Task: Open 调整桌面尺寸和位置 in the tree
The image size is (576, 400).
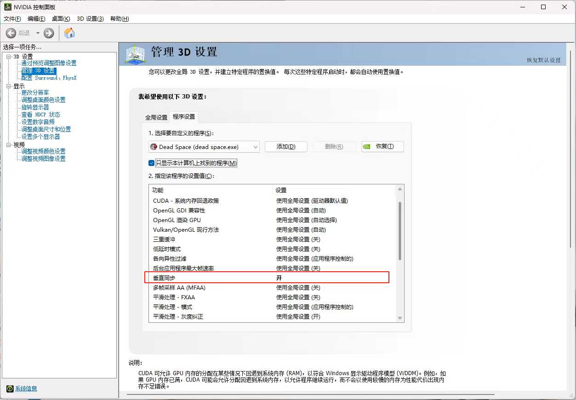Action: click(46, 130)
